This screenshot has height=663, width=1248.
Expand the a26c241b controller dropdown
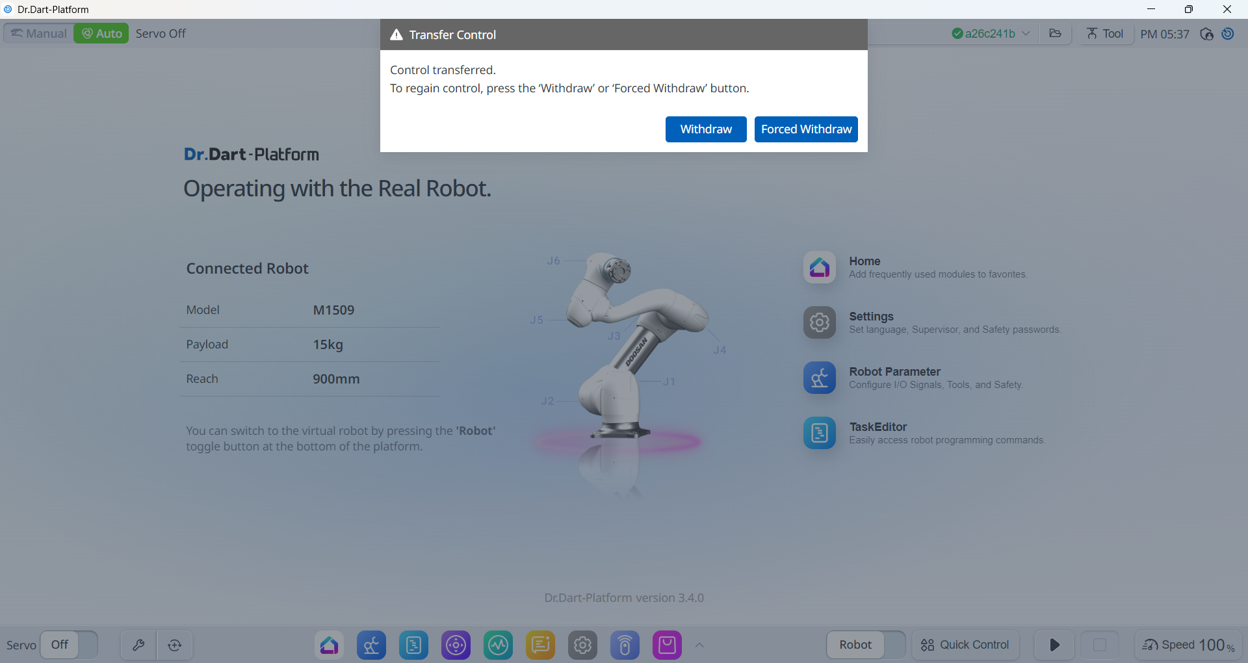(991, 33)
